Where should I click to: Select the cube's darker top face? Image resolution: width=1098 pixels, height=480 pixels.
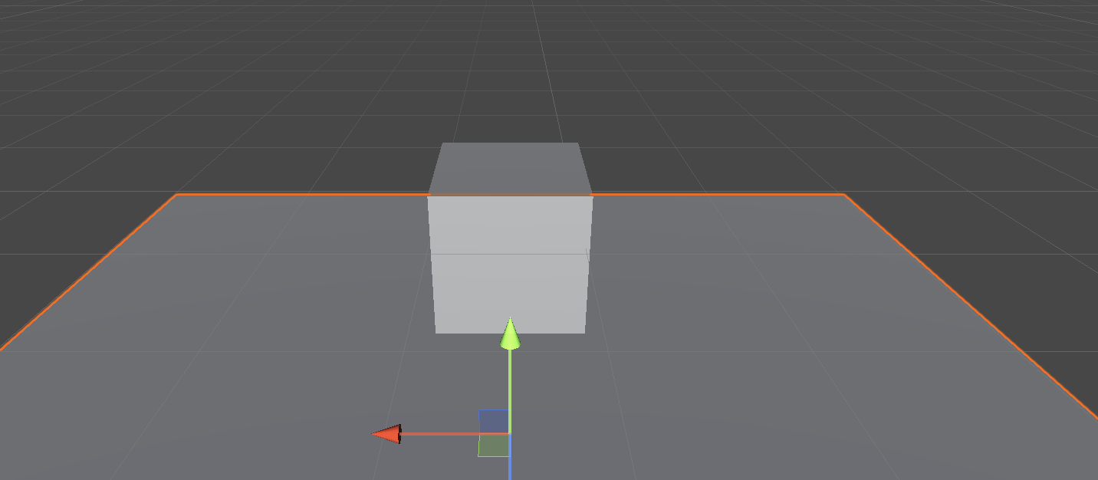coord(510,169)
